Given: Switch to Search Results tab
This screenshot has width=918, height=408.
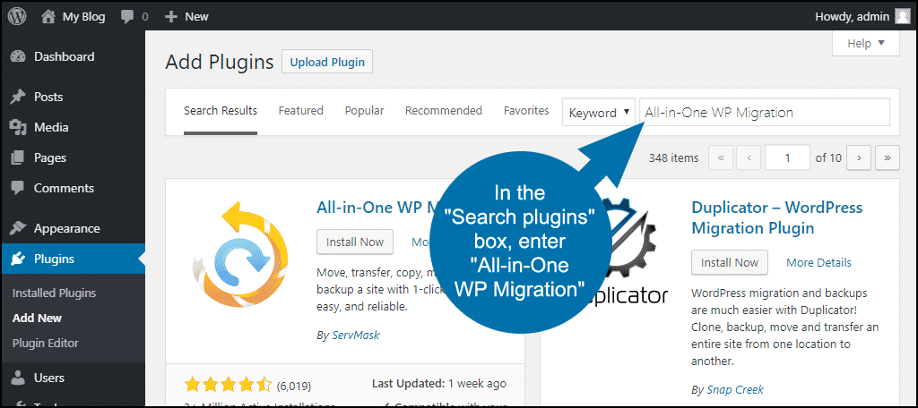Looking at the screenshot, I should (x=221, y=110).
